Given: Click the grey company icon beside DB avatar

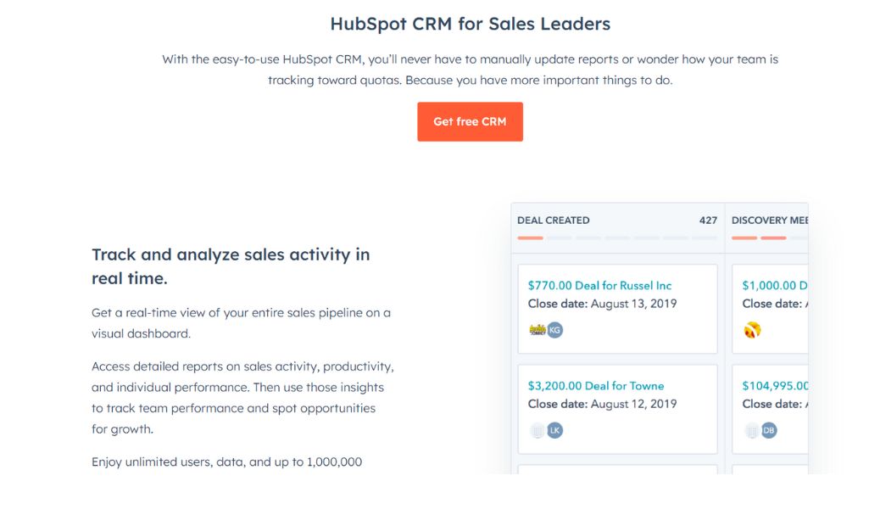Looking at the screenshot, I should [751, 430].
